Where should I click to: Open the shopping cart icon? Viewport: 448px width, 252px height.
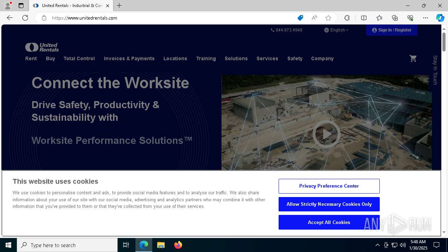click(413, 58)
